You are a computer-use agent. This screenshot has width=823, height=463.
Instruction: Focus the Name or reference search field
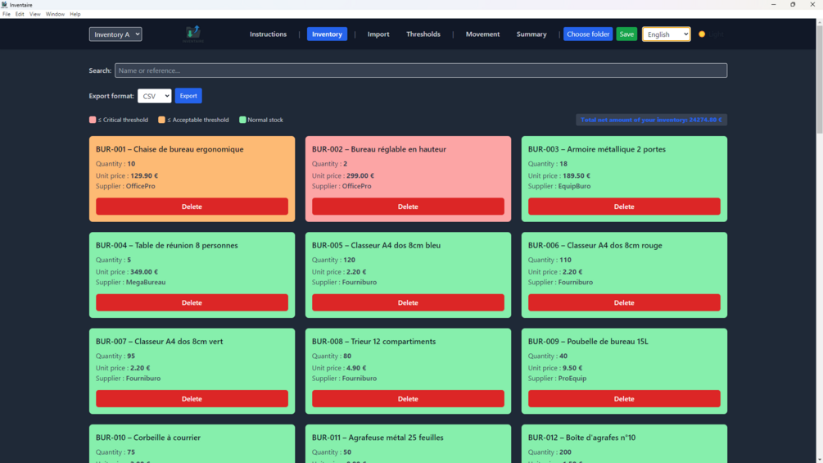click(421, 70)
